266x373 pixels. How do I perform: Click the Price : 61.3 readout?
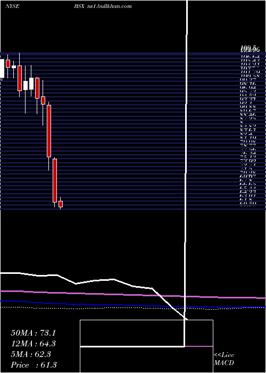coord(34,365)
